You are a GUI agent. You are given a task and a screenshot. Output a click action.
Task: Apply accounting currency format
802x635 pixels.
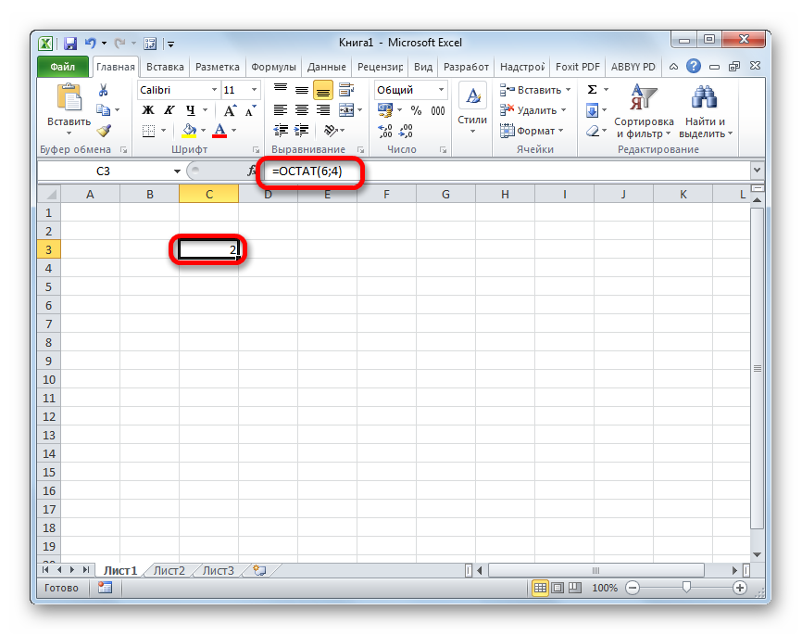tap(384, 110)
